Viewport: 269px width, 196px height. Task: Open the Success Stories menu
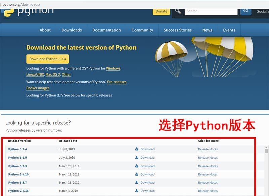click(x=178, y=30)
